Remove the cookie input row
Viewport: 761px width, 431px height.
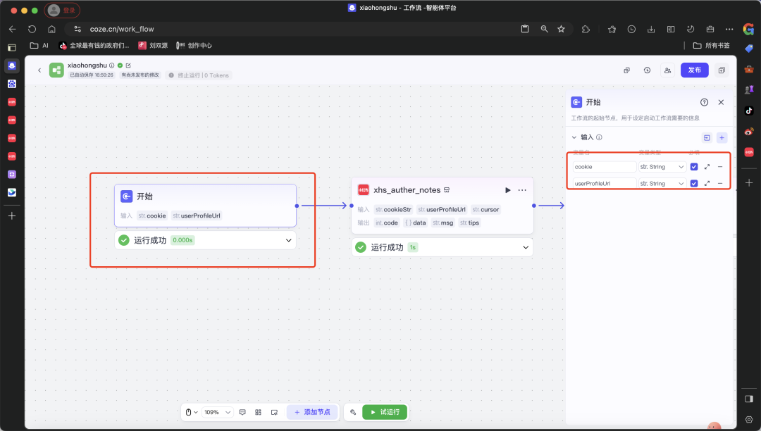point(720,167)
